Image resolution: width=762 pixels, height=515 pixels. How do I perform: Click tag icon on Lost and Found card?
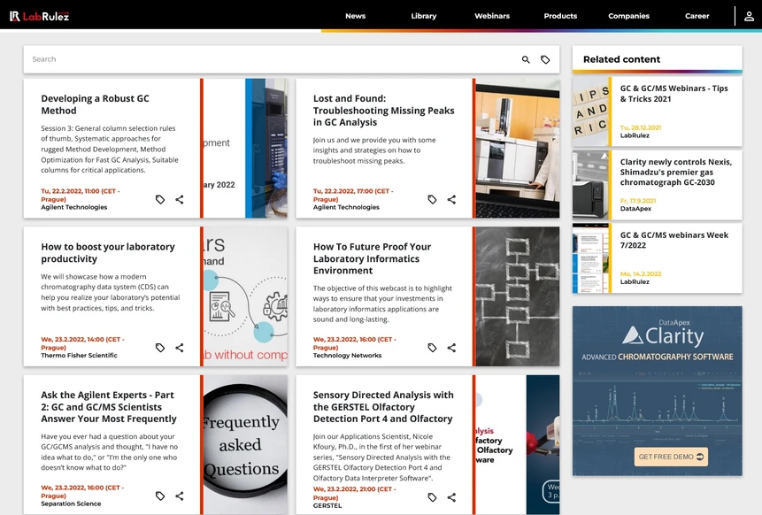click(x=432, y=199)
